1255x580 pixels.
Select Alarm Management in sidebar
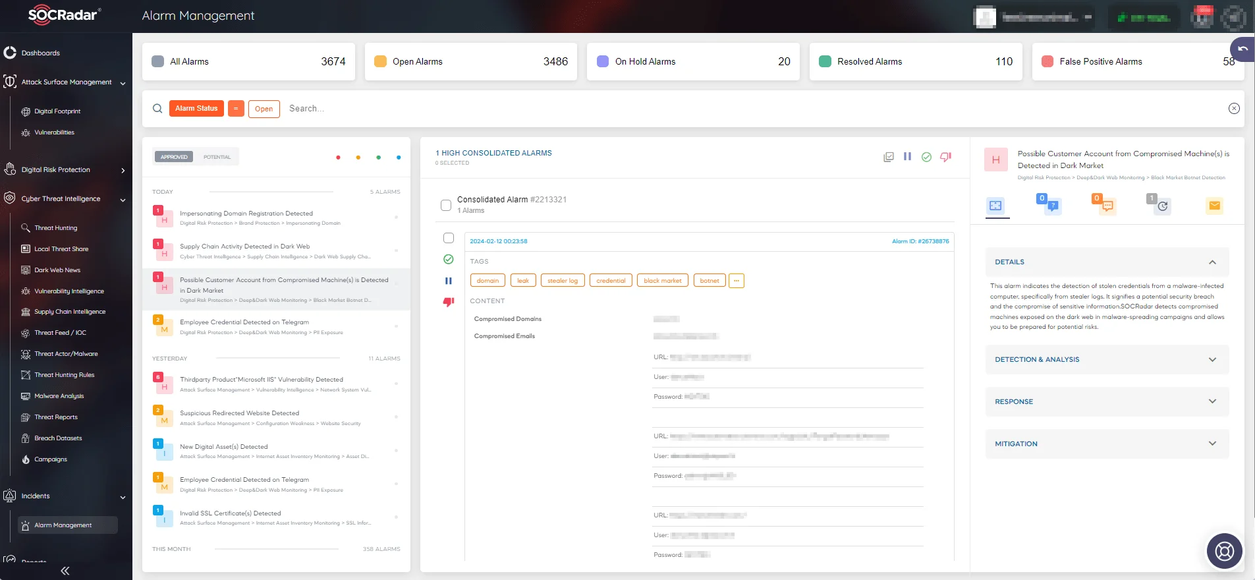68,525
